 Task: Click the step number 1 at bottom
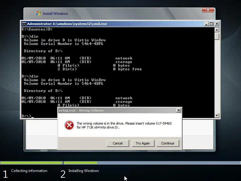click(5, 174)
